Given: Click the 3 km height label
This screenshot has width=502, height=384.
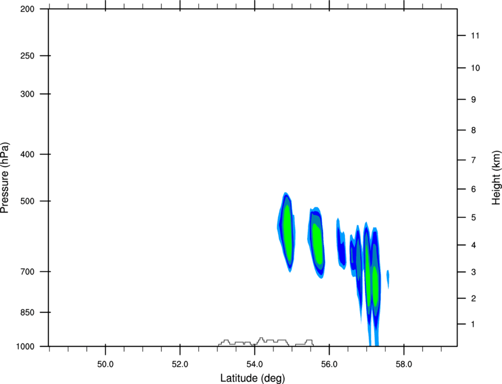Looking at the screenshot, I should [474, 272].
